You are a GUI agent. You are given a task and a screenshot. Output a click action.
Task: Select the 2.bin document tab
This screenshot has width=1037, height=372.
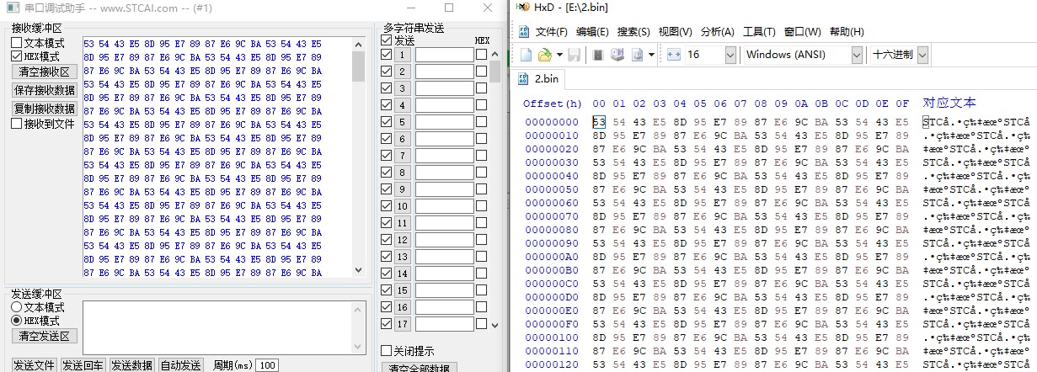coord(541,80)
